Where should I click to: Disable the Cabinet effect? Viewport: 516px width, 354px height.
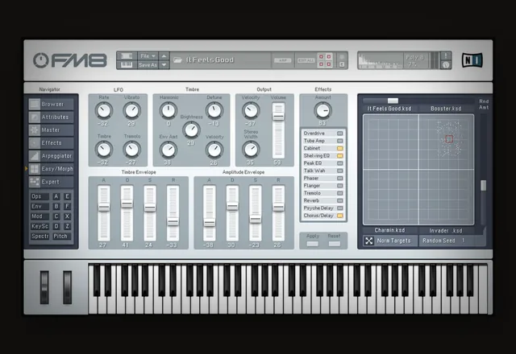(x=340, y=148)
